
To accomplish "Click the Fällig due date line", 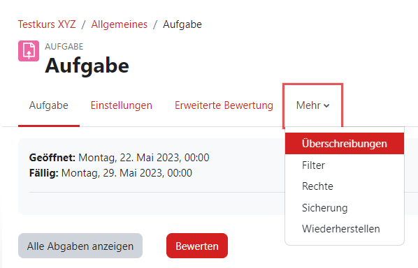I will [x=110, y=173].
